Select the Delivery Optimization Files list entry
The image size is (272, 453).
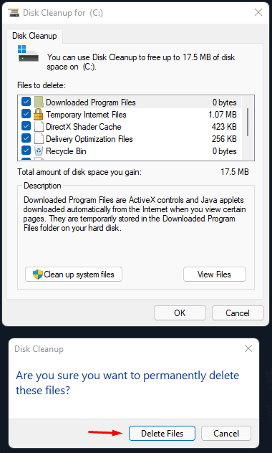(x=130, y=138)
